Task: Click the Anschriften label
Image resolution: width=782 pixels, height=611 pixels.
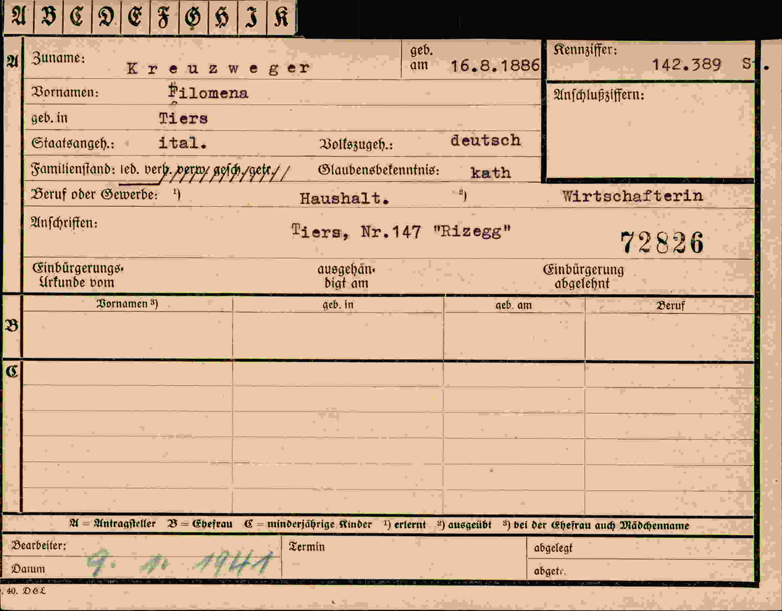Action: pyautogui.click(x=64, y=223)
